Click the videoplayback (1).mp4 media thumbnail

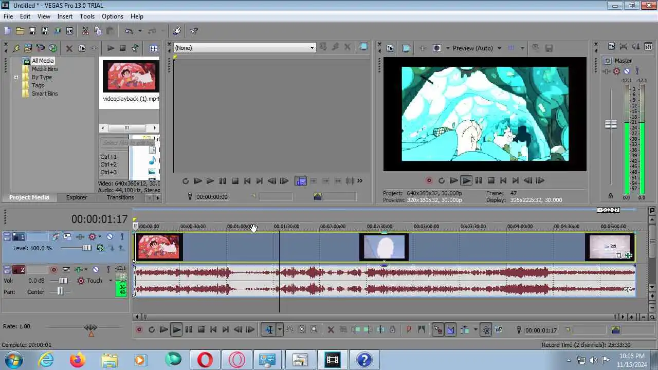tap(131, 76)
